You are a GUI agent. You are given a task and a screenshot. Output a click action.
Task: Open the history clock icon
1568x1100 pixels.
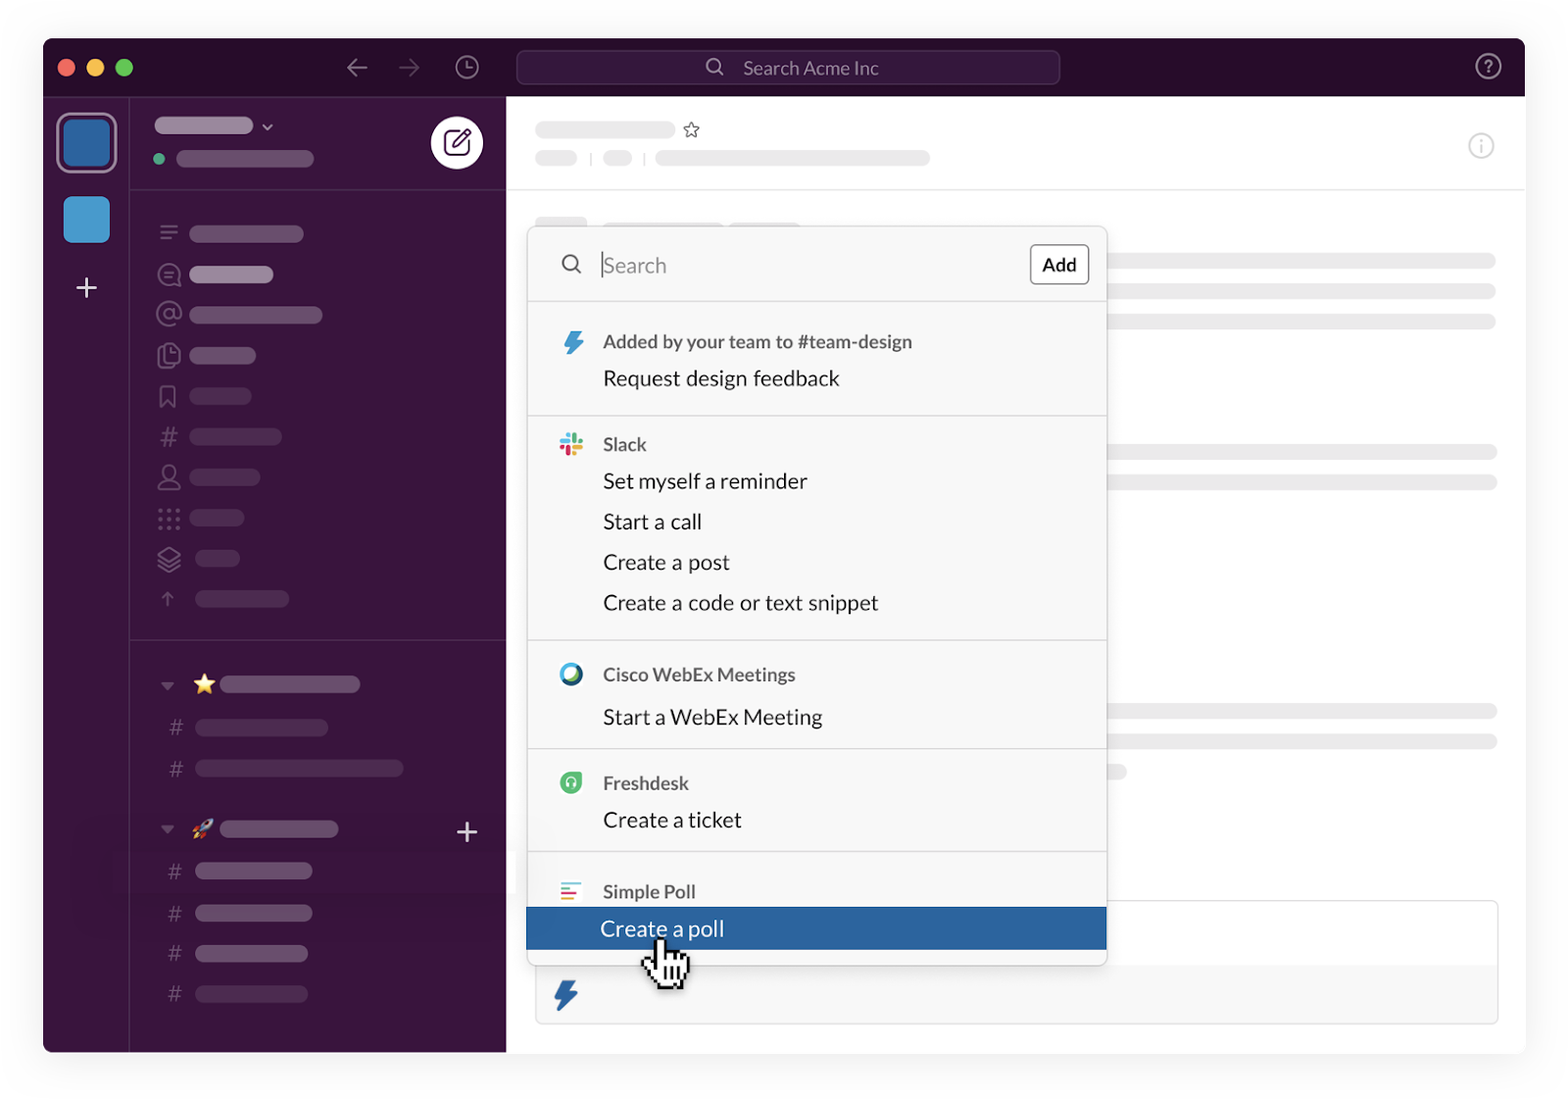[x=467, y=67]
